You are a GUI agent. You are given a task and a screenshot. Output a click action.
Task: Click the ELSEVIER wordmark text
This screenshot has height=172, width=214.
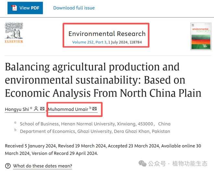coord(14,41)
